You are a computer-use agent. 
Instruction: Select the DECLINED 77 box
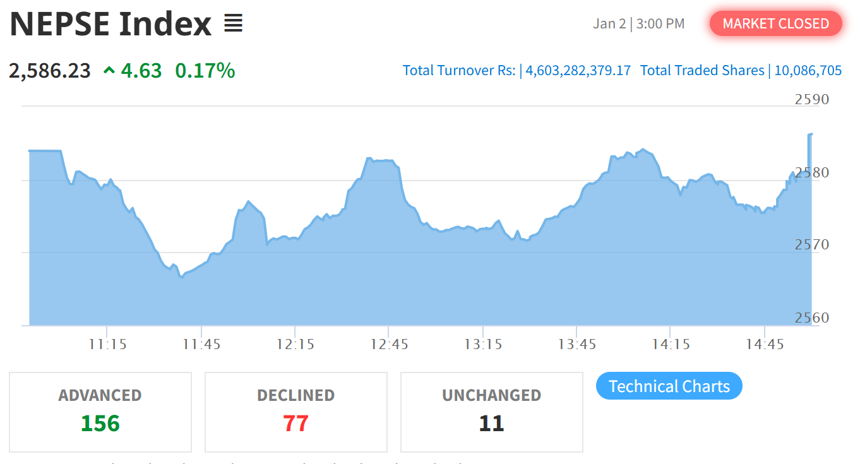(x=296, y=412)
